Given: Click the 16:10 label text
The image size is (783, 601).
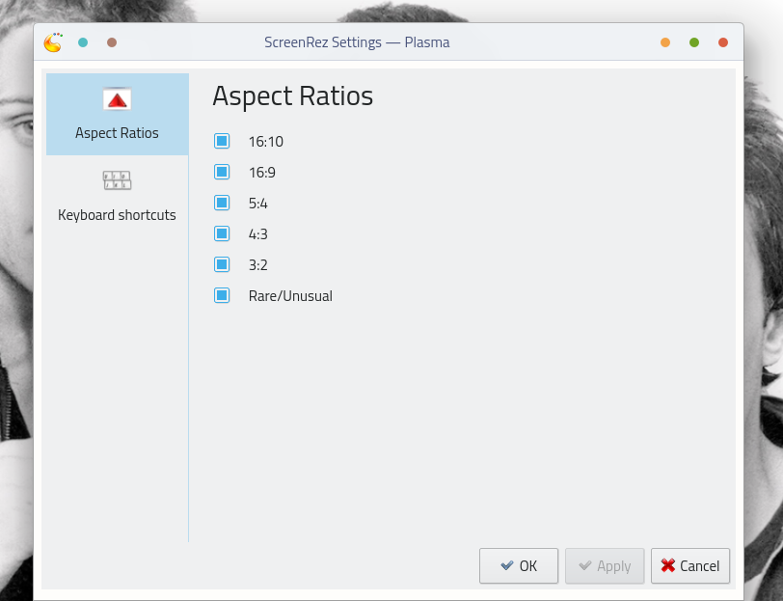Looking at the screenshot, I should [266, 142].
